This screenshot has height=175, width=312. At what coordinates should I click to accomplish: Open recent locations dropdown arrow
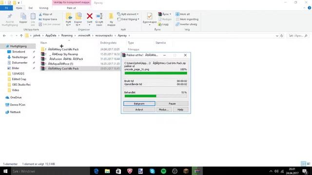(16, 35)
